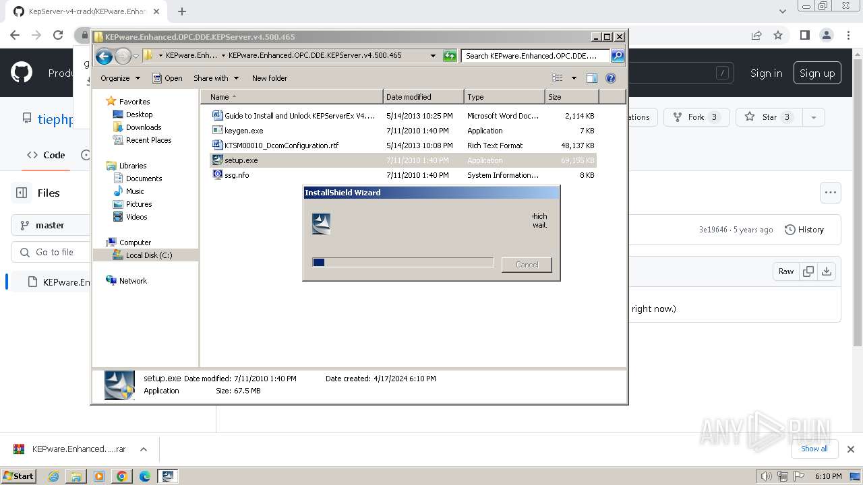Click the Go to file search field
This screenshot has width=863, height=485.
point(51,252)
